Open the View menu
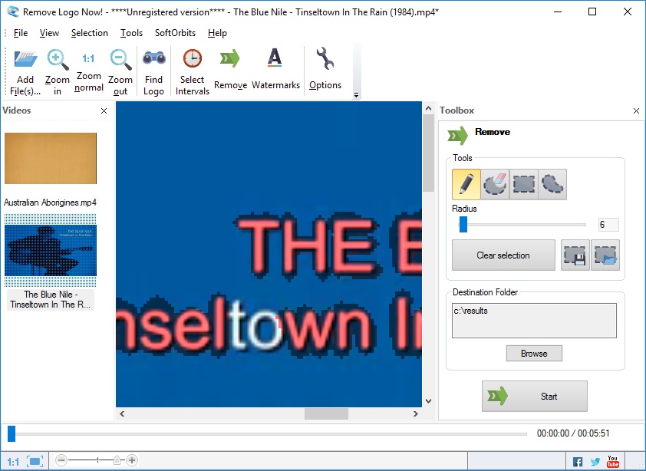 49,33
